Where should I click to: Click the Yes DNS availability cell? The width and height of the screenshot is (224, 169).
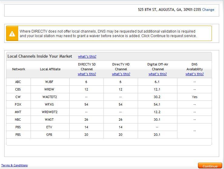click(x=194, y=97)
